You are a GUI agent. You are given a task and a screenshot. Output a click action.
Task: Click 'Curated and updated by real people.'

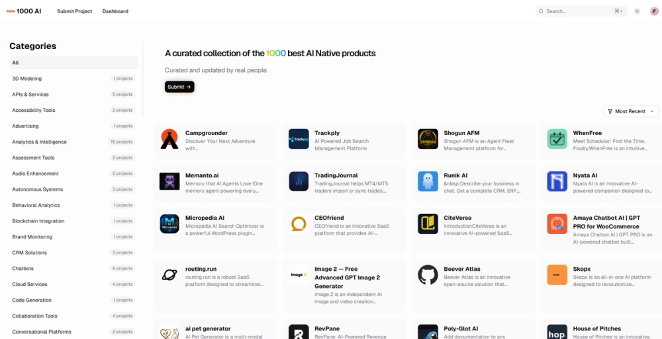tap(216, 70)
